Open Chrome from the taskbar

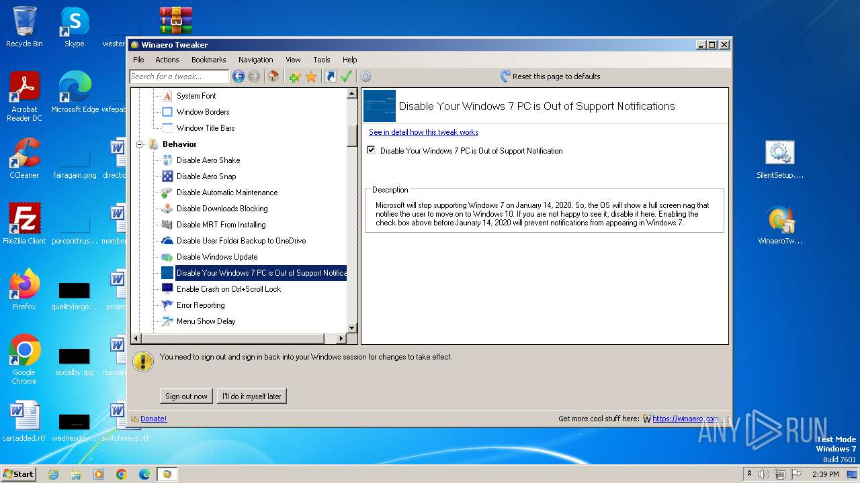tap(122, 474)
